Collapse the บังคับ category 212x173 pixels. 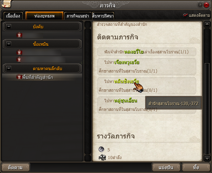pos(9,27)
